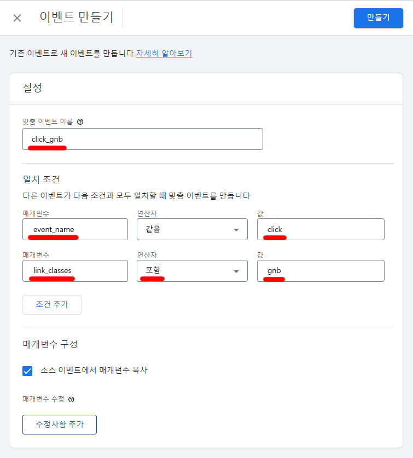Focus the 맞춤 이벤트 이름 field containing click_gnb

(143, 139)
